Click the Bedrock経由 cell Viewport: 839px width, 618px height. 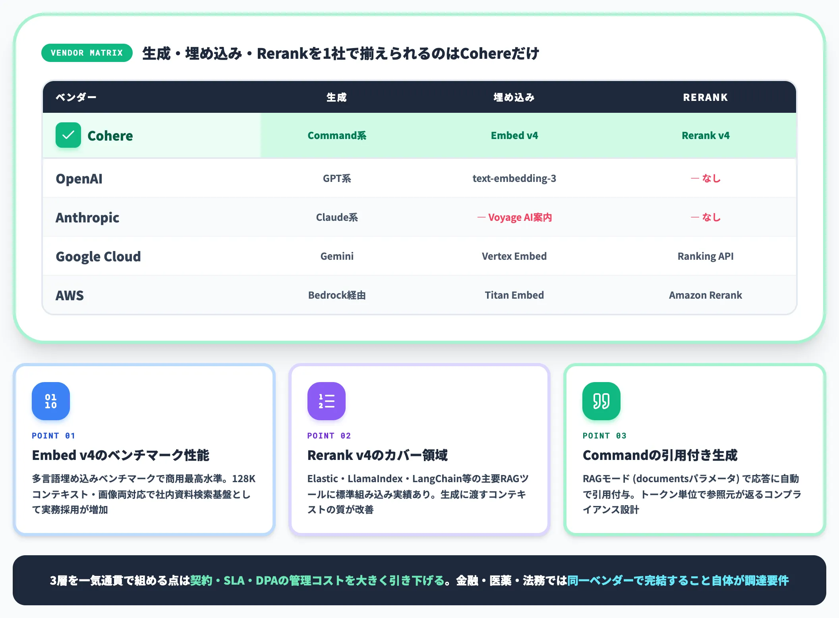pos(337,295)
